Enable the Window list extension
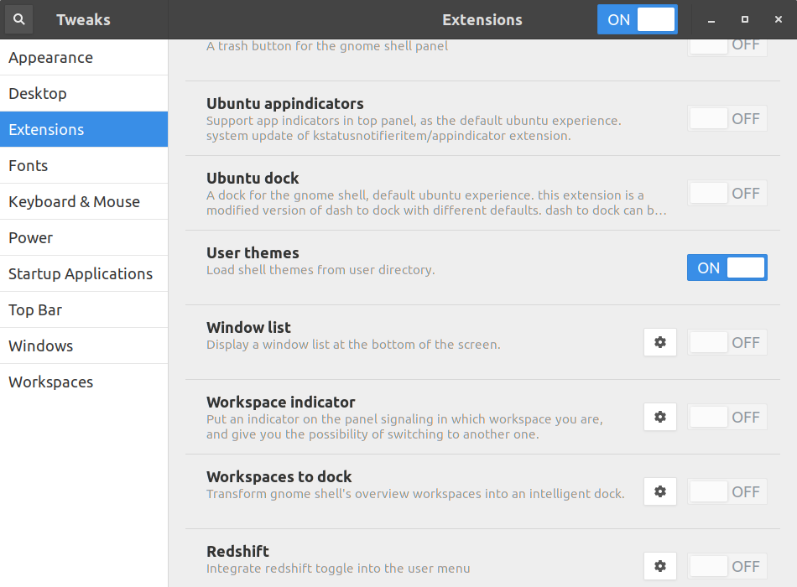Screen dimensions: 797x587 [727, 342]
